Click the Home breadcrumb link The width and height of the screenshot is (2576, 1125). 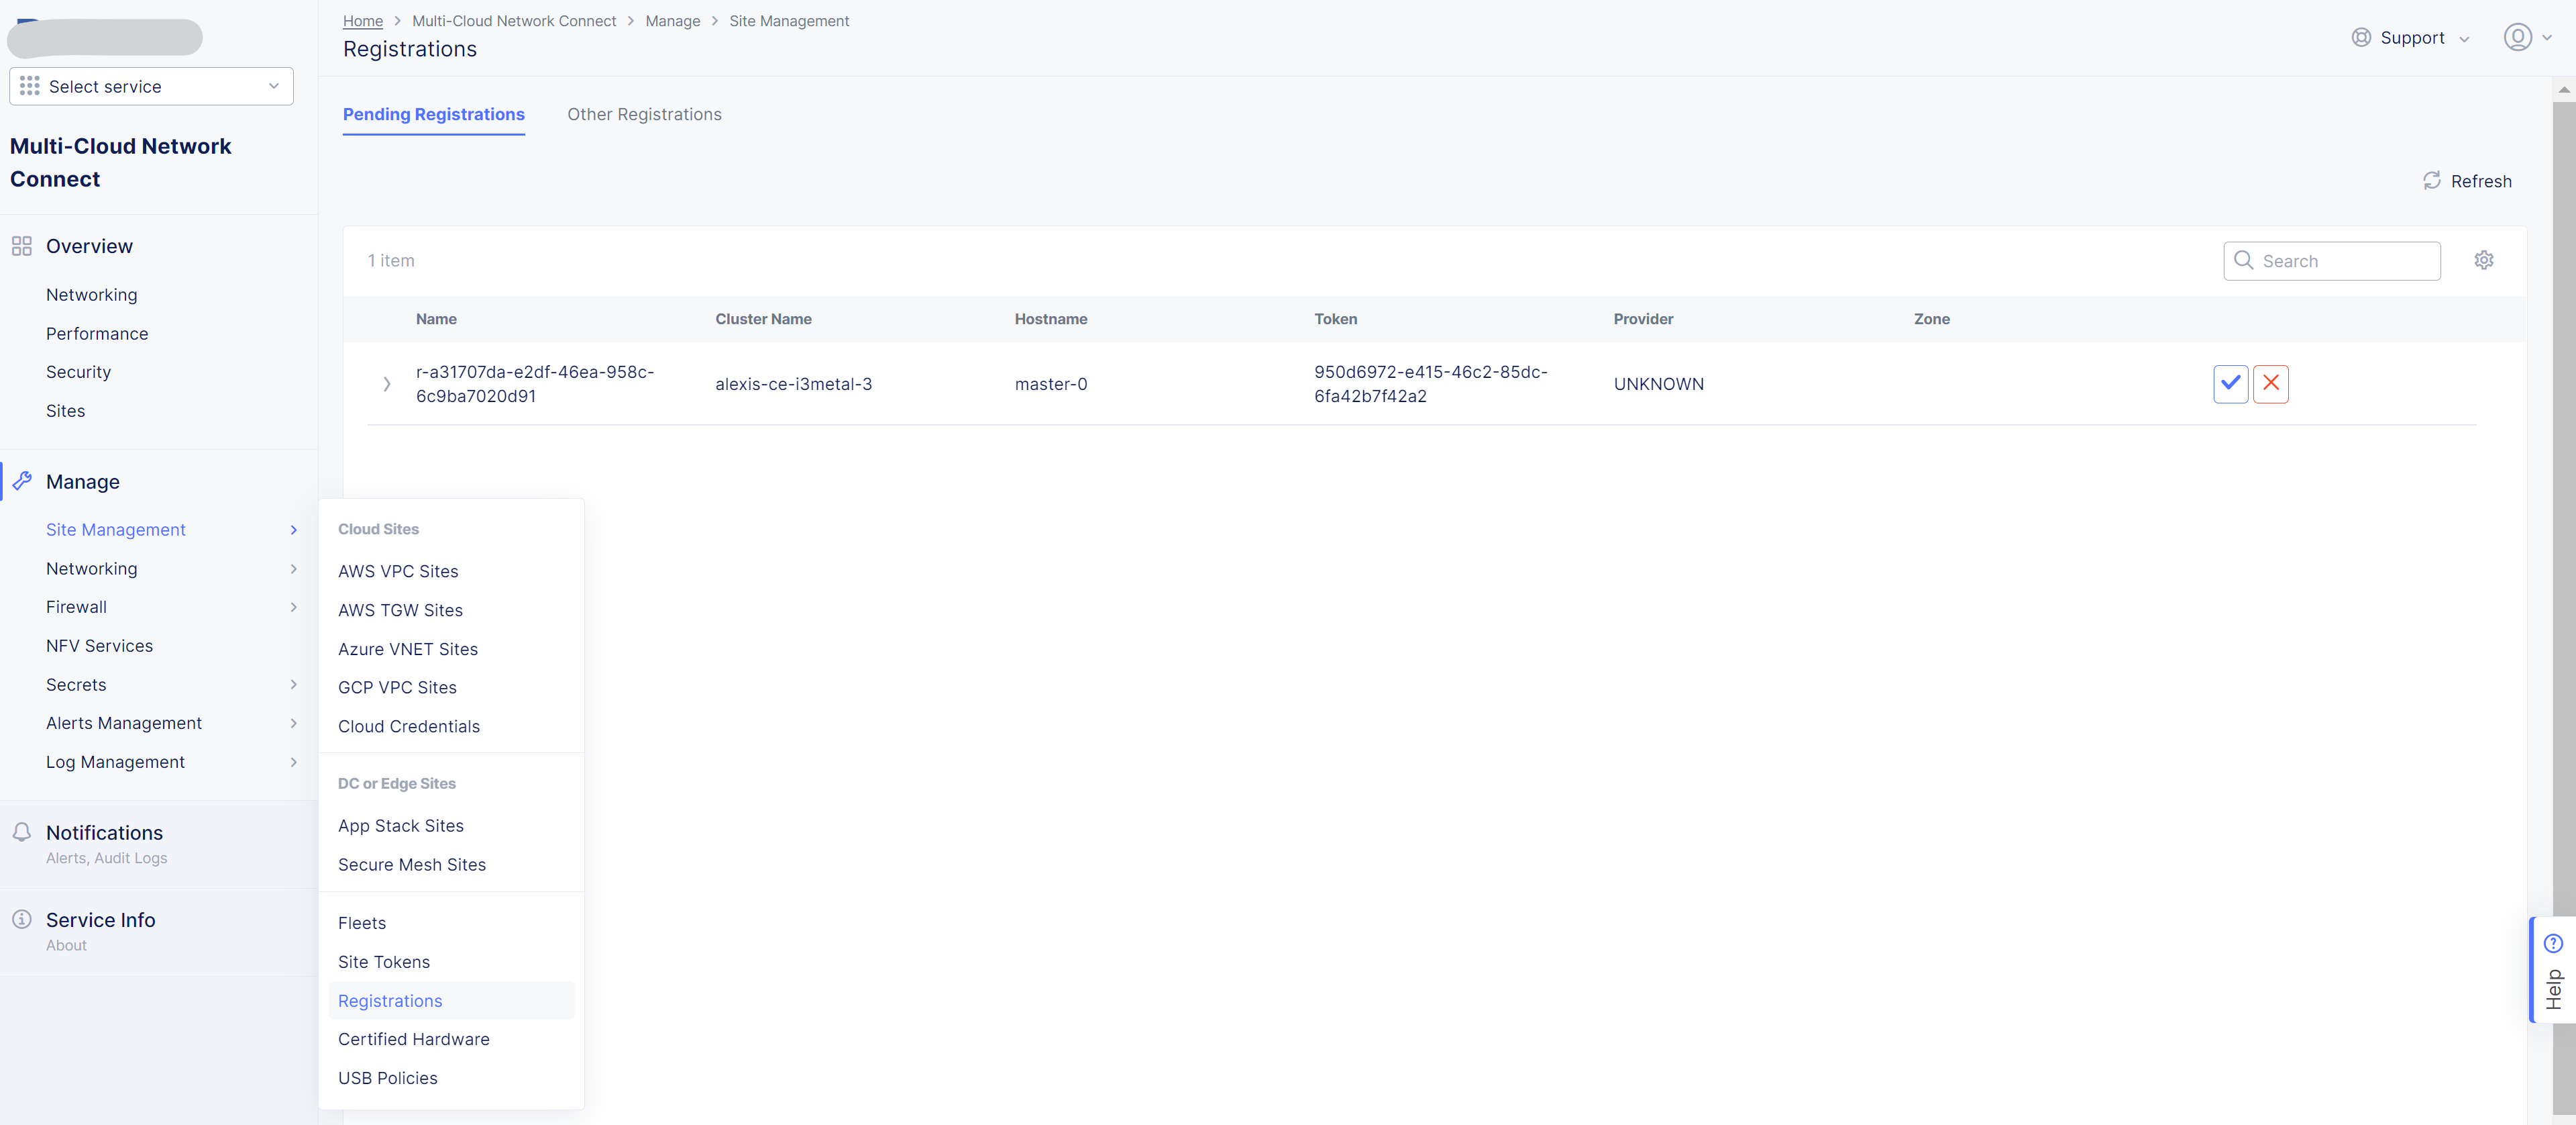pos(363,20)
